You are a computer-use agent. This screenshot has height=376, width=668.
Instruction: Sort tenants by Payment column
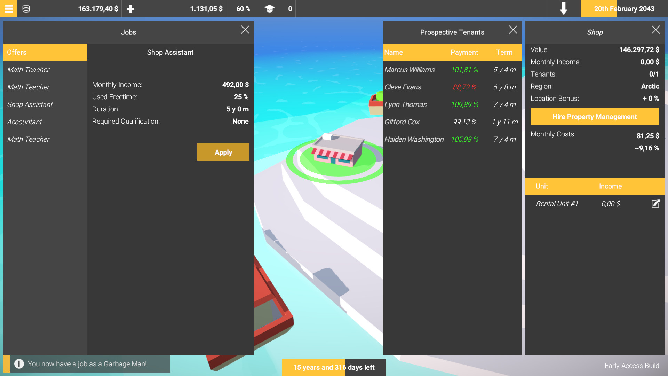(464, 52)
